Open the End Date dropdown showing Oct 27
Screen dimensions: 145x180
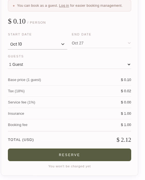[x=101, y=43]
